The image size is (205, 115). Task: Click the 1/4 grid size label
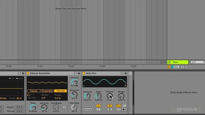pyautogui.click(x=163, y=62)
